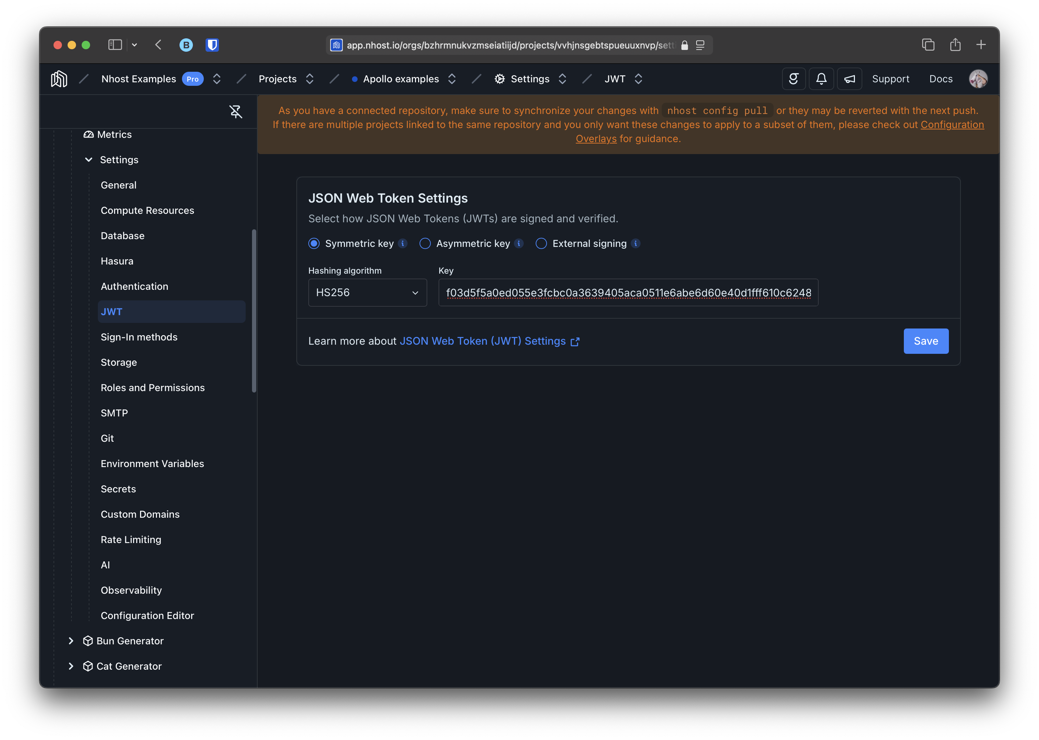The width and height of the screenshot is (1039, 740).
Task: Click into the Key input field
Action: click(x=628, y=293)
